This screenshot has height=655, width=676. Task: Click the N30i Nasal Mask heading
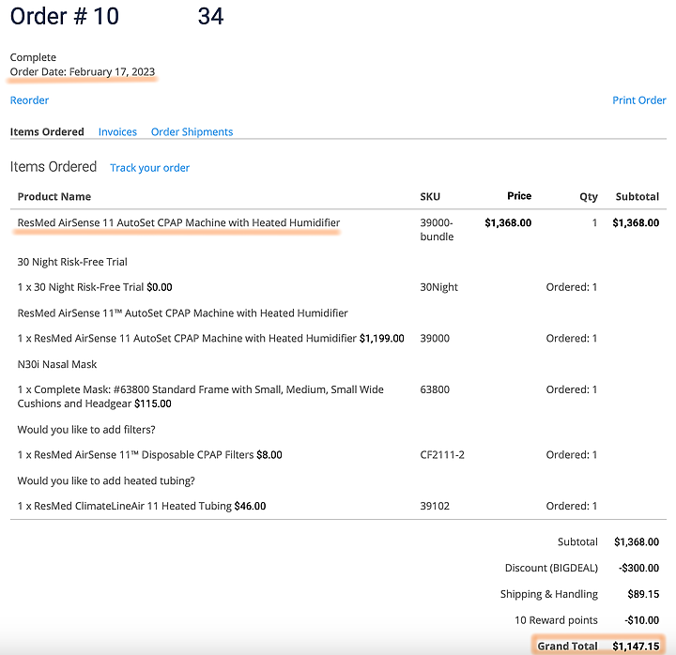coord(57,364)
